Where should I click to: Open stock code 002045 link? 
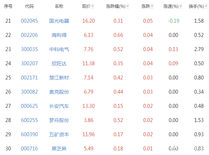[x=29, y=21]
